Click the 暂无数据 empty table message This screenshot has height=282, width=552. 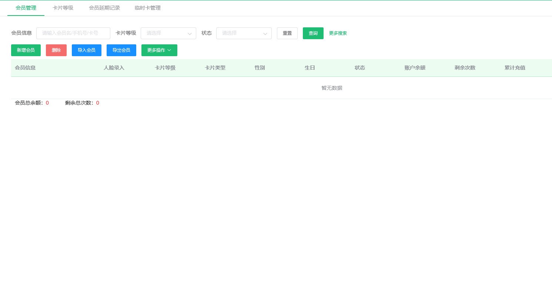point(332,88)
